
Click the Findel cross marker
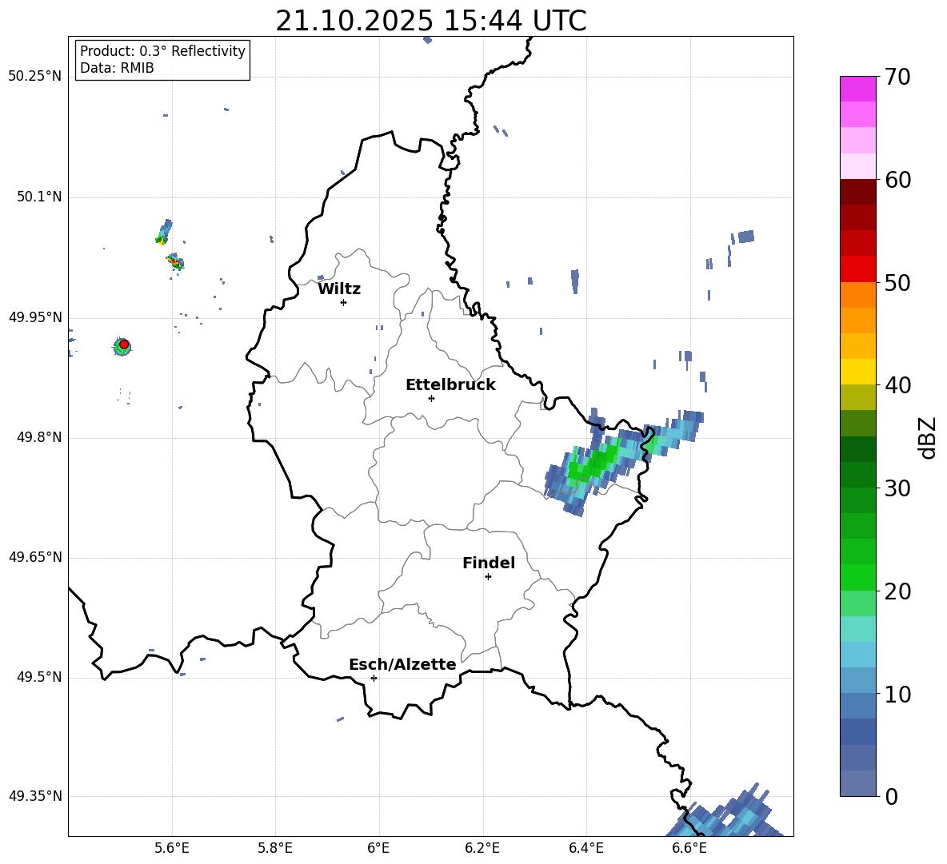coord(488,577)
